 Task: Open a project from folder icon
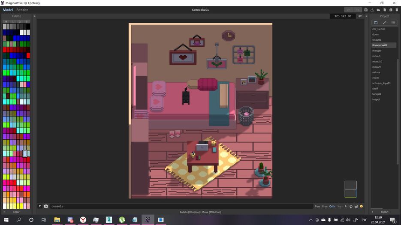[378, 10]
